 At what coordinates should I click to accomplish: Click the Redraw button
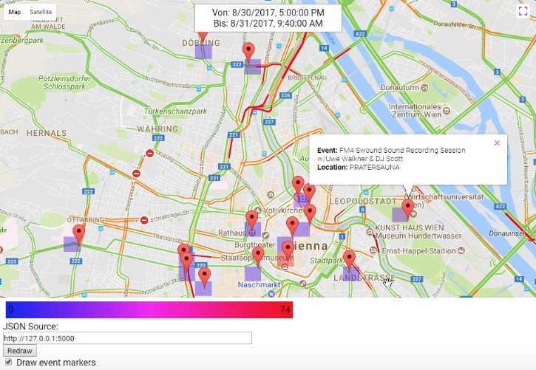20,351
